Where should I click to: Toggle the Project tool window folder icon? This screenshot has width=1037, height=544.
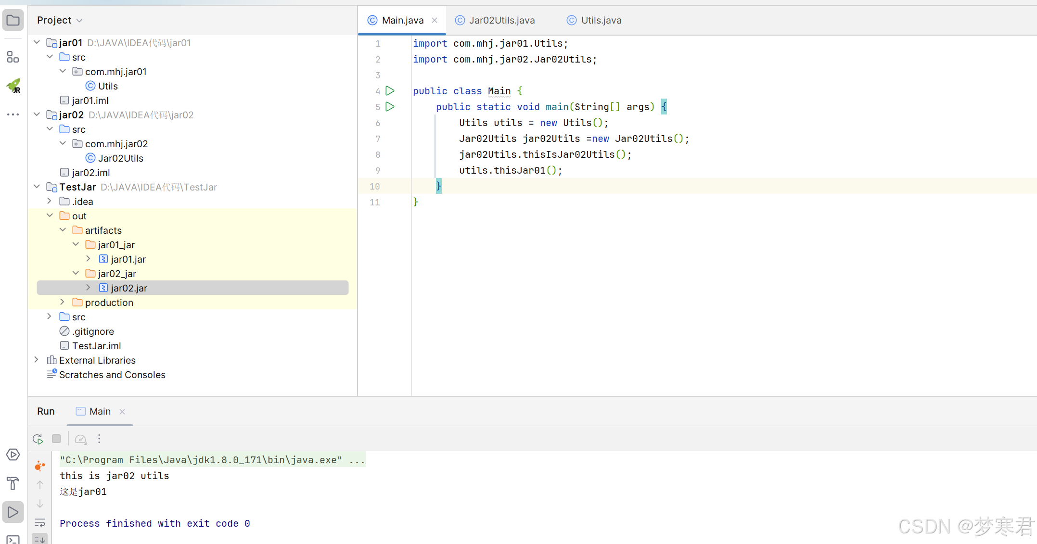click(13, 20)
